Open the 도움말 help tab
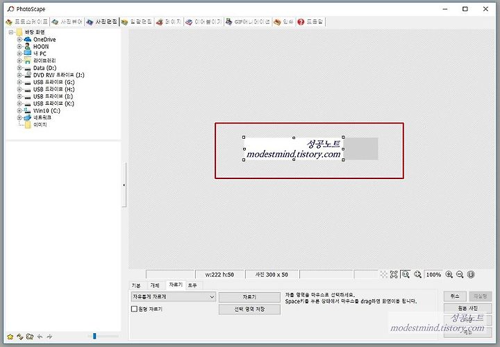This screenshot has width=500, height=347. pos(310,22)
